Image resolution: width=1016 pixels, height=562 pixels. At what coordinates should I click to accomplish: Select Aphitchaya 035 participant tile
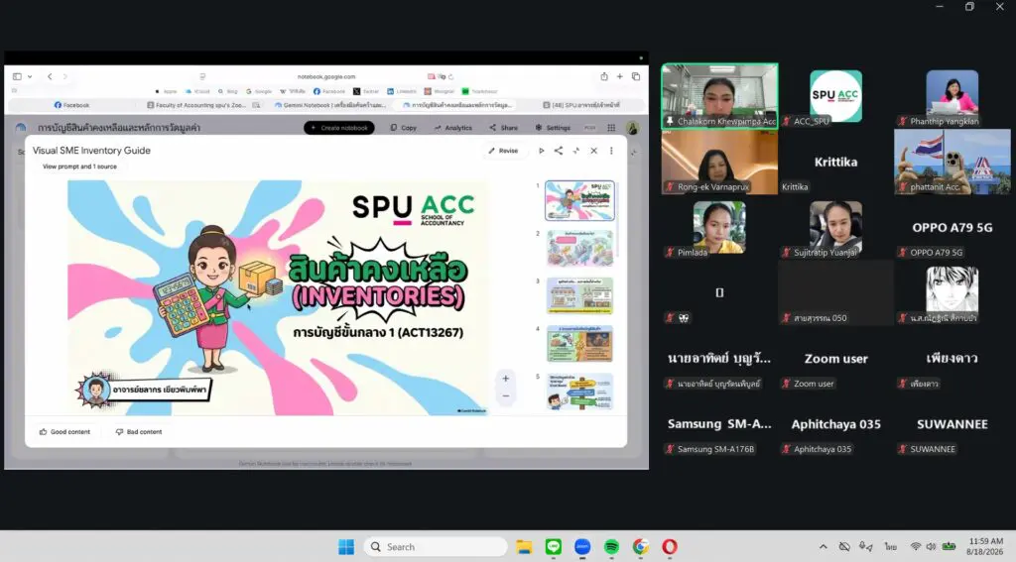pos(835,424)
